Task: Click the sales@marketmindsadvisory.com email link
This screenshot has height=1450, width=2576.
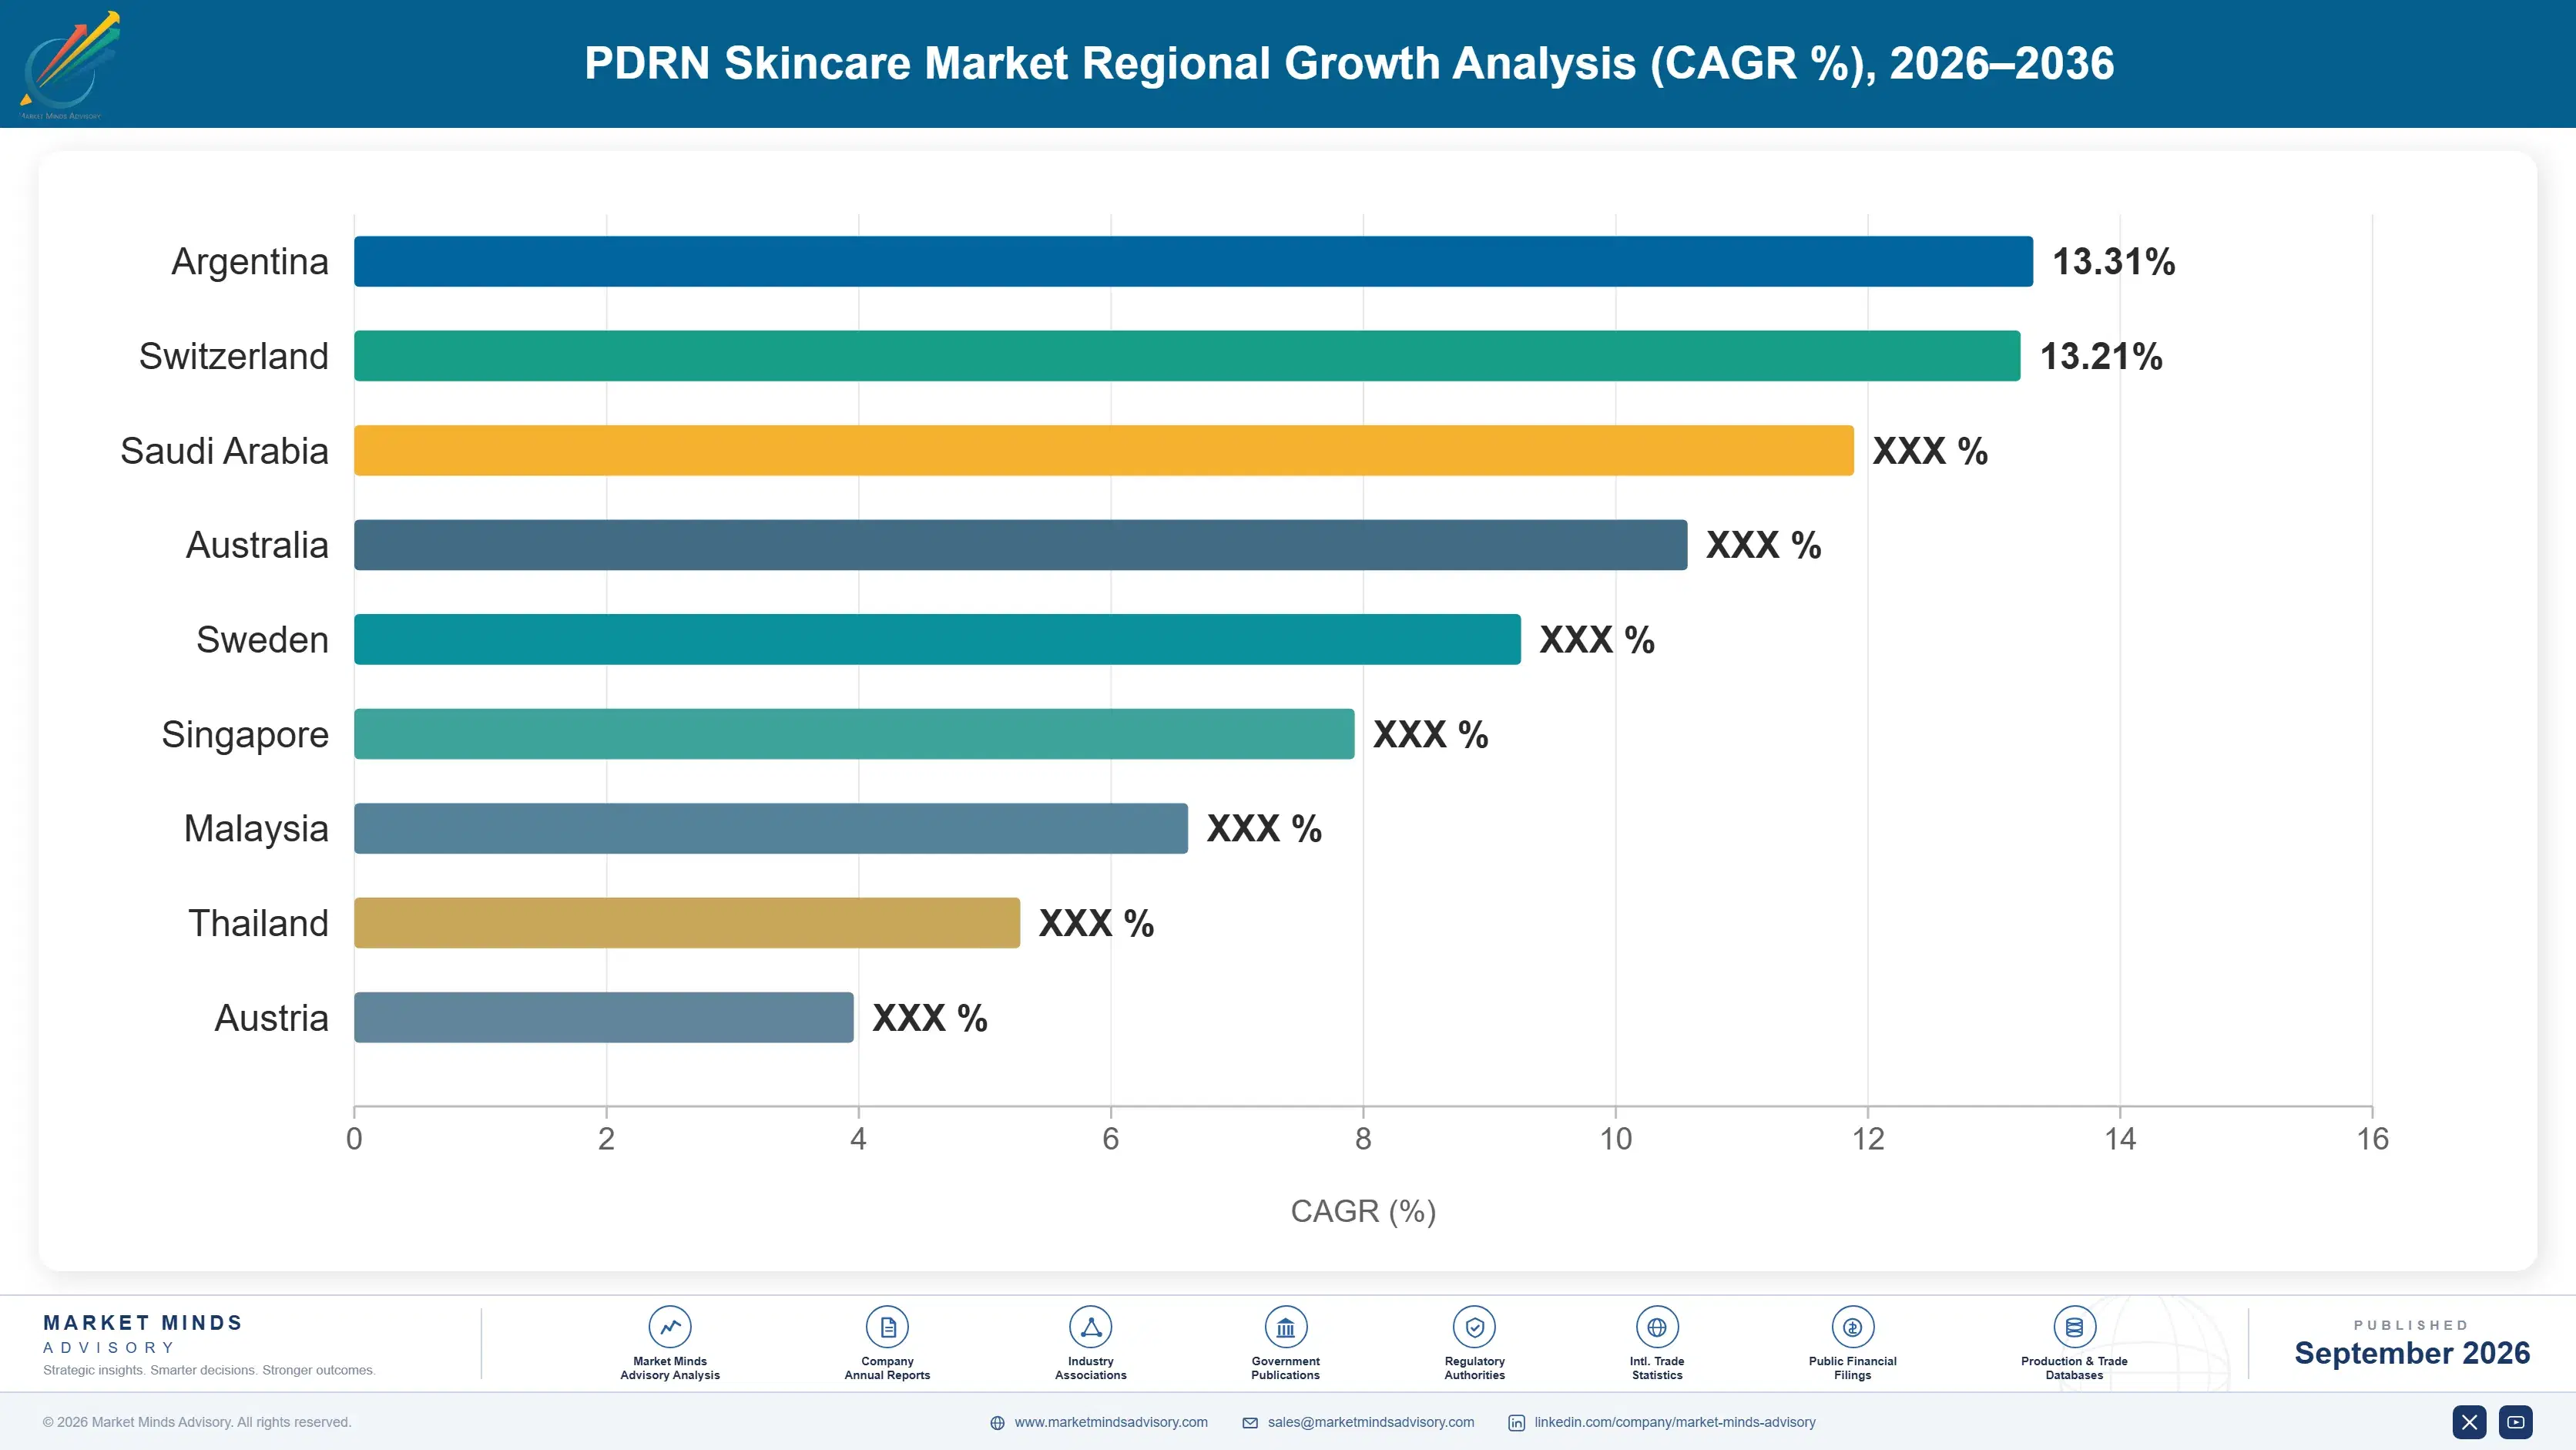Action: [x=1371, y=1422]
